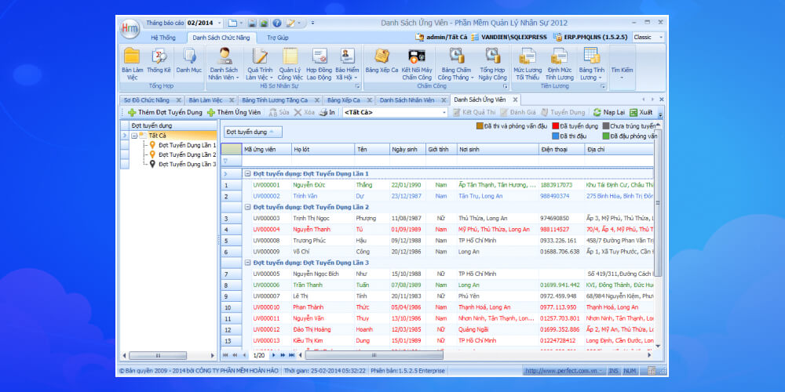Collapse group Đợt Tuyển Dụng Lần 1
The image size is (785, 392).
pyautogui.click(x=247, y=173)
